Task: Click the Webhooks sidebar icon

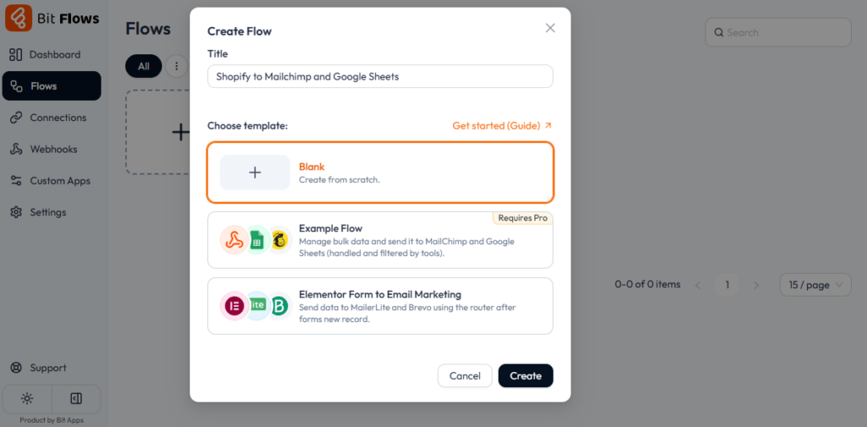Action: point(15,149)
